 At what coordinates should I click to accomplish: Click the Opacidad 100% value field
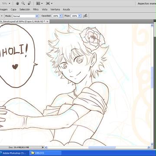click(55, 16)
